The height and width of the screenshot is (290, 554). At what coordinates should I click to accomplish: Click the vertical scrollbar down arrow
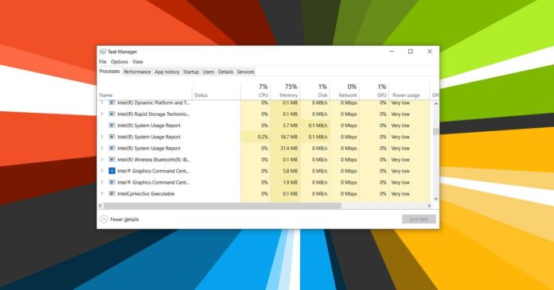tap(436, 199)
